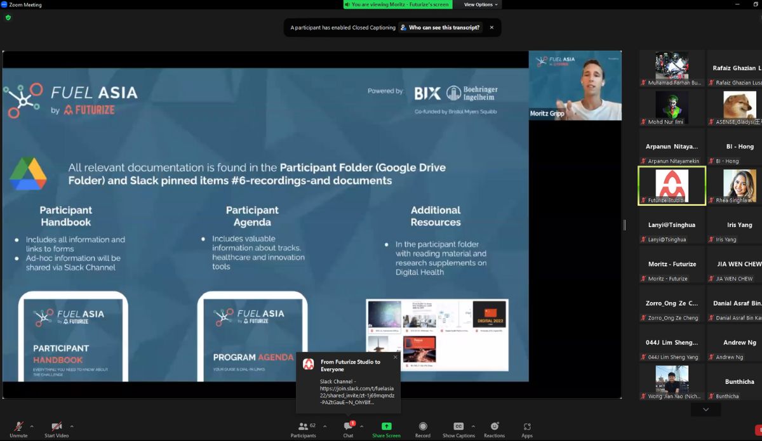
Task: Click the Futurize Studio avatar in chat popup
Action: click(x=309, y=364)
